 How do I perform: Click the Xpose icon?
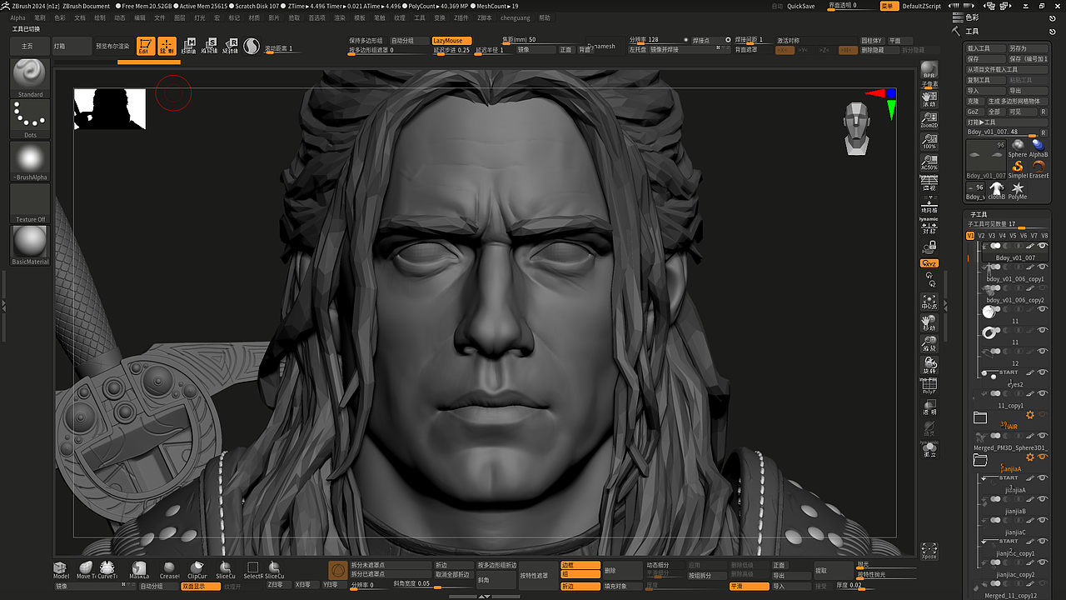click(x=929, y=550)
